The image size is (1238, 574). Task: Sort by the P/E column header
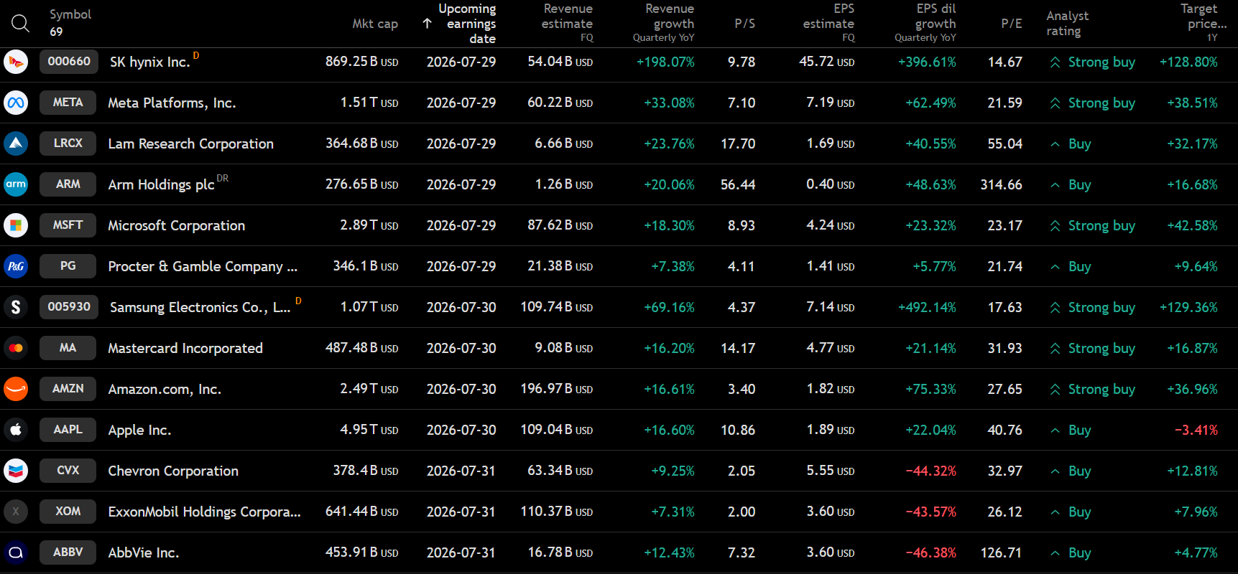[x=1012, y=24]
